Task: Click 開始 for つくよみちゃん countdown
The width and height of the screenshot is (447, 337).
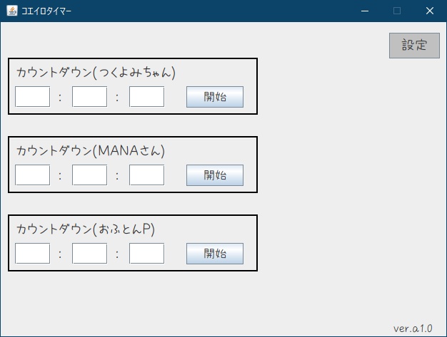Action: click(x=215, y=97)
